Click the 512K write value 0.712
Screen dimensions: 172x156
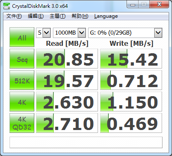(131, 80)
